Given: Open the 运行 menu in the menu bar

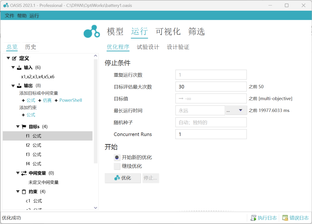Looking at the screenshot, I should [34, 16].
